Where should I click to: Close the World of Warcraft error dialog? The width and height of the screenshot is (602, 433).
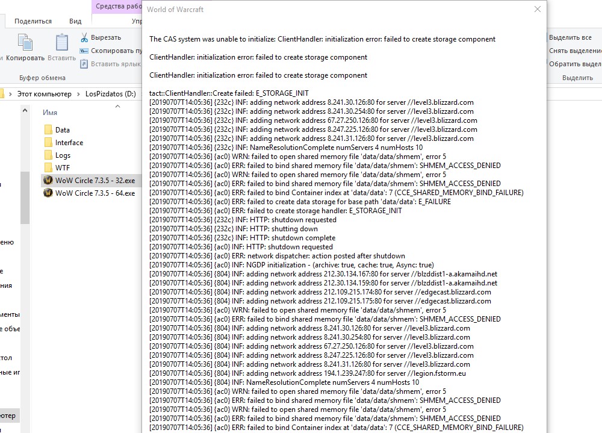pos(536,9)
